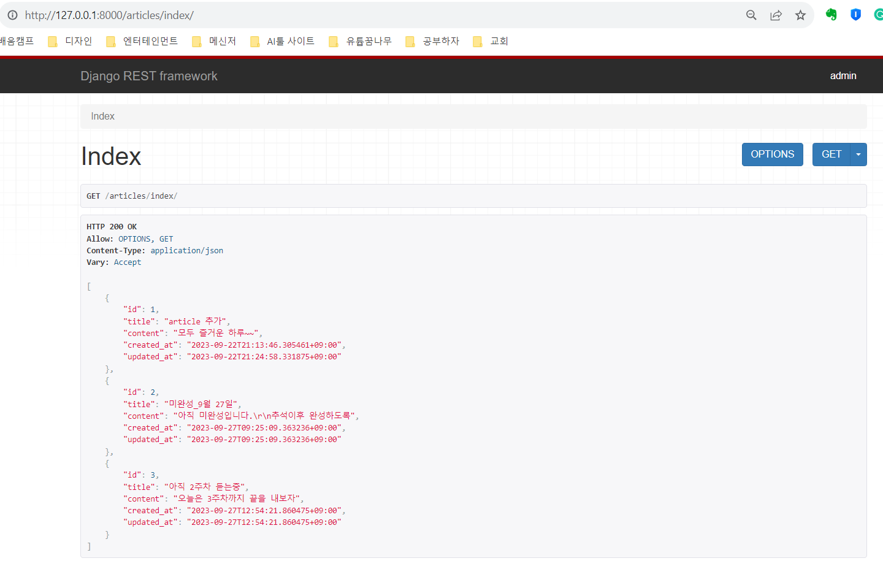This screenshot has width=883, height=577.
Task: Bookmark this page with the star icon
Action: (800, 15)
